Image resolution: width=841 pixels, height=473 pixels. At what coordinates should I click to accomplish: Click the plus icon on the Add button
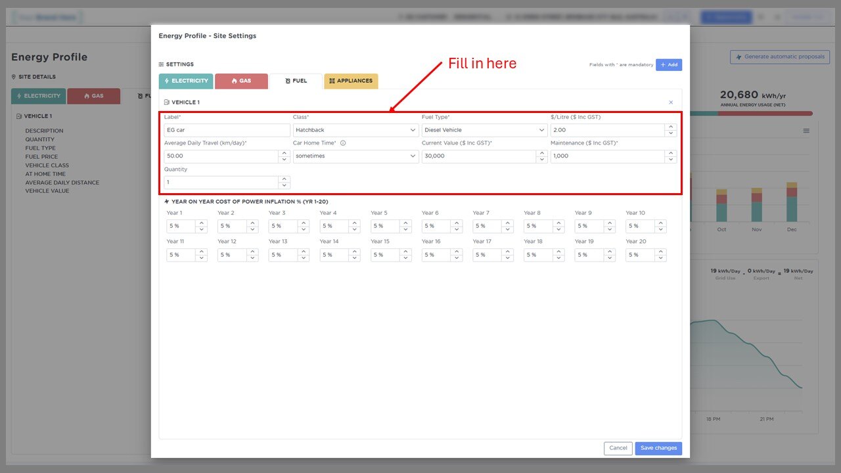click(x=662, y=64)
